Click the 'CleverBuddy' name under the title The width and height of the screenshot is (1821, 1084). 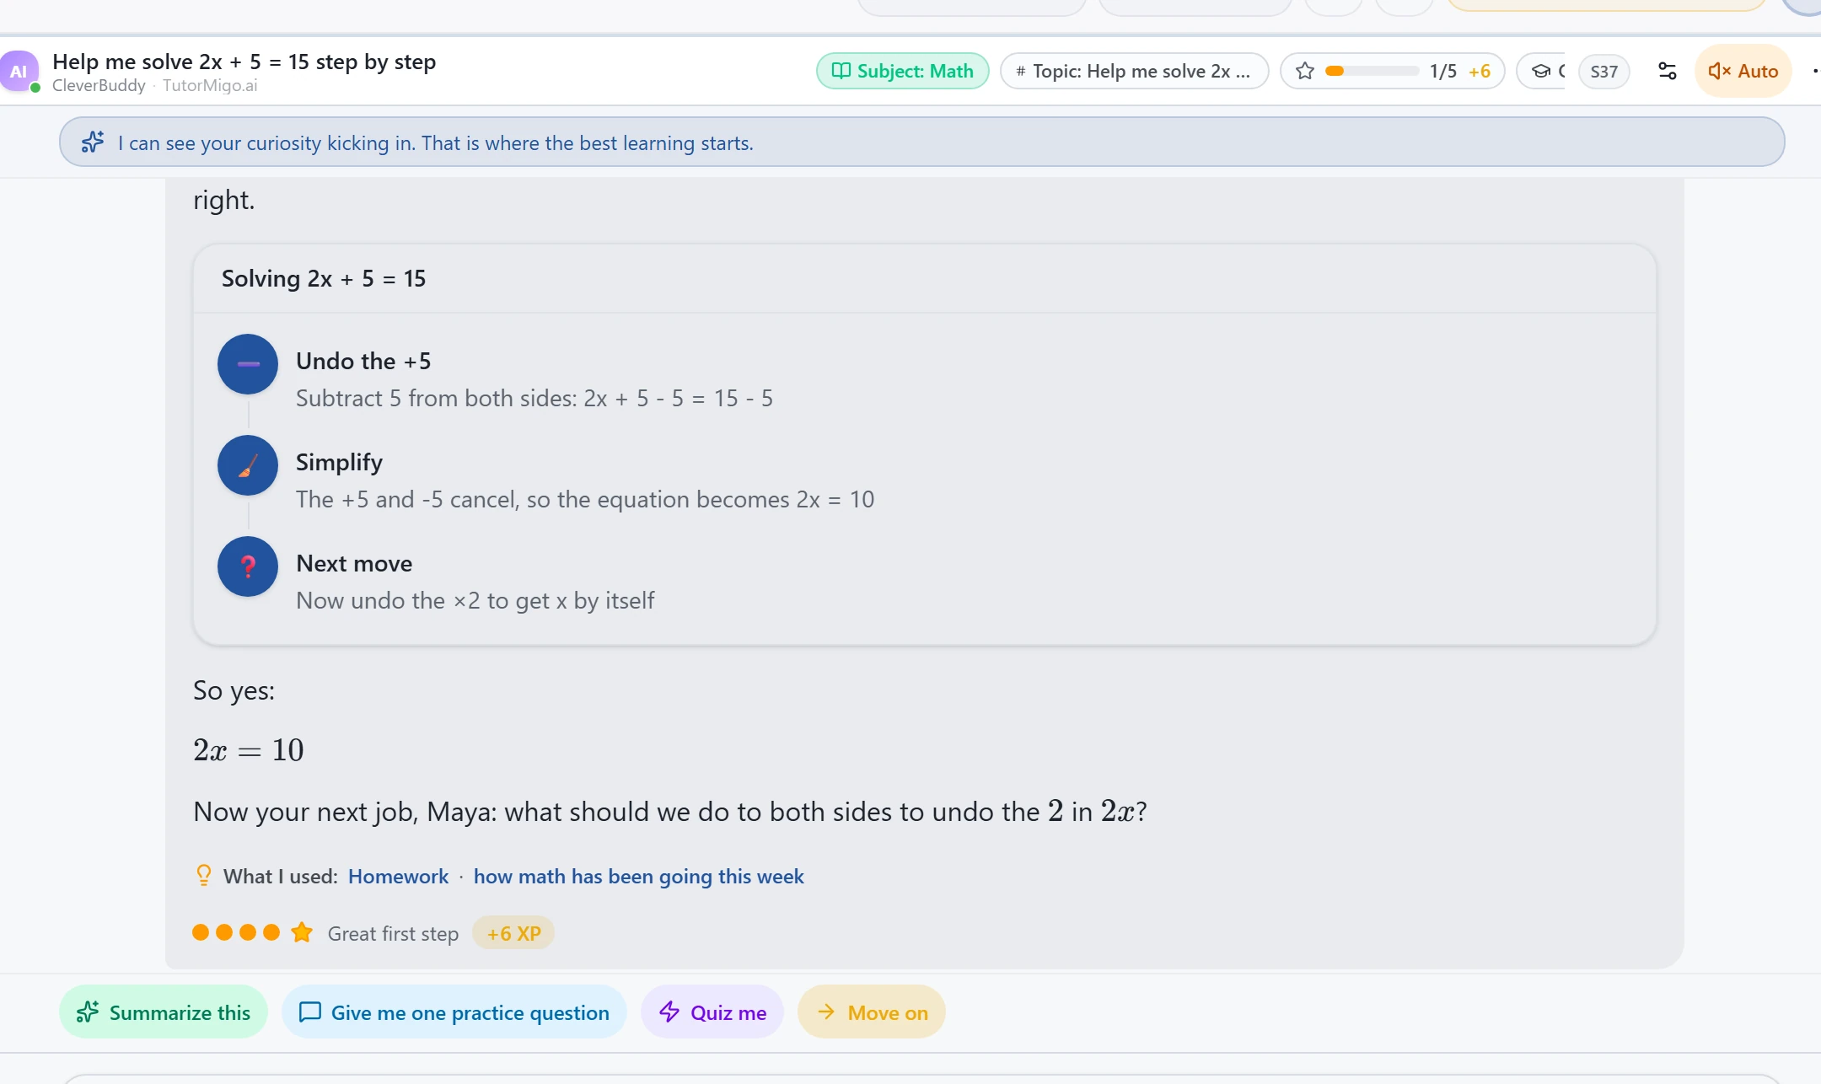click(99, 85)
